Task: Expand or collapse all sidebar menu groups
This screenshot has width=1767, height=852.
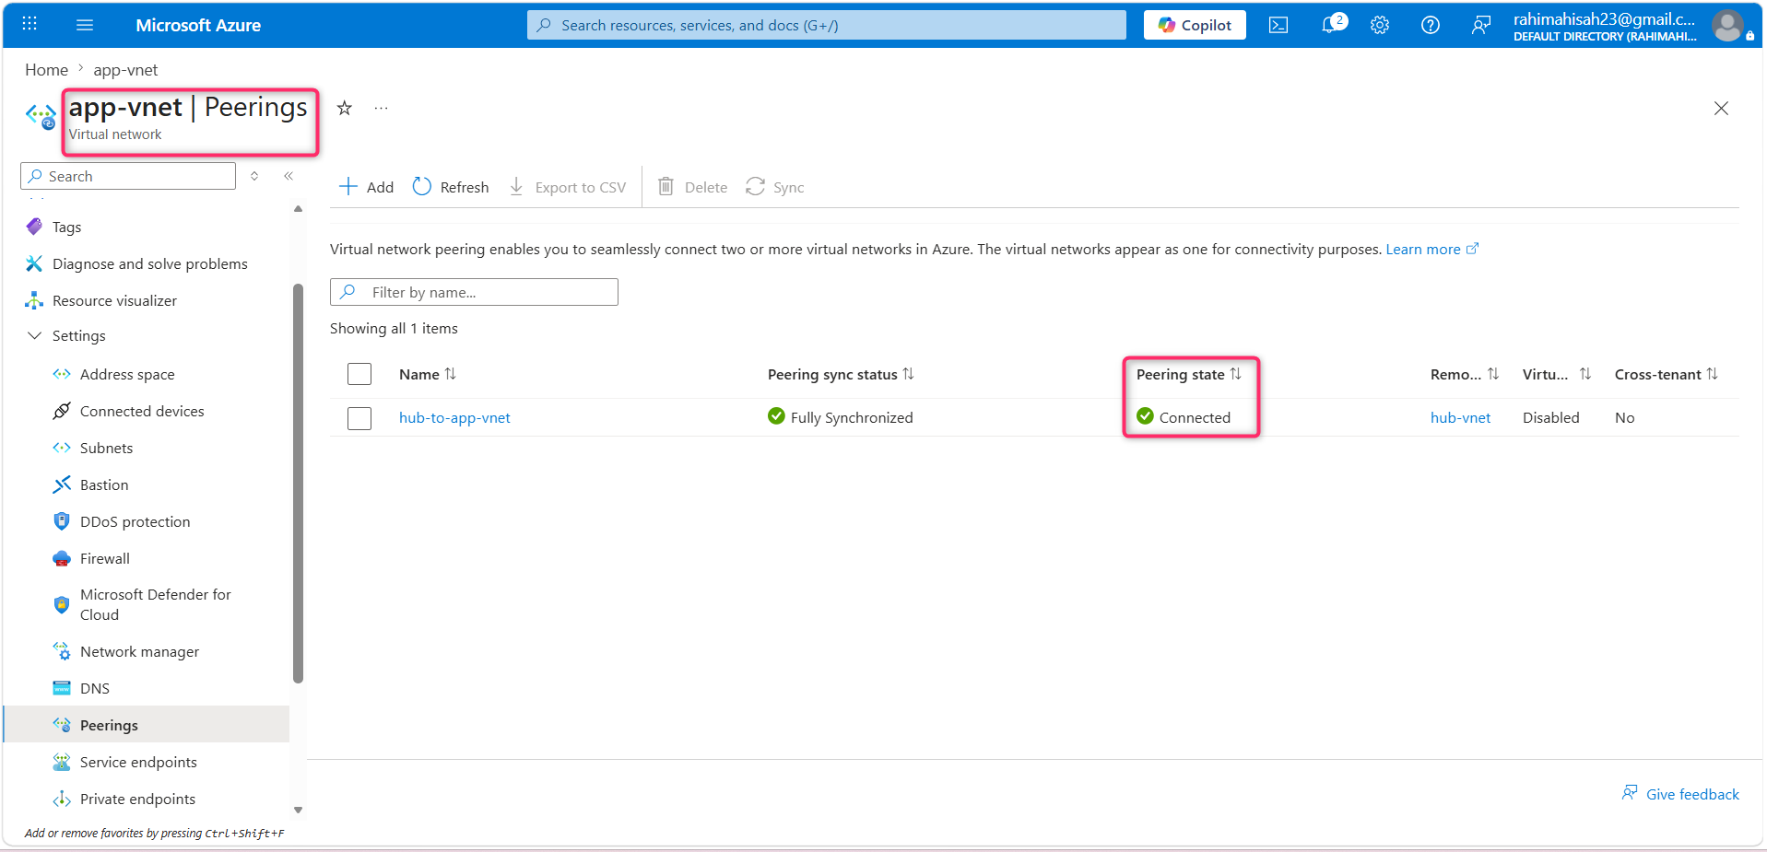Action: (x=254, y=176)
